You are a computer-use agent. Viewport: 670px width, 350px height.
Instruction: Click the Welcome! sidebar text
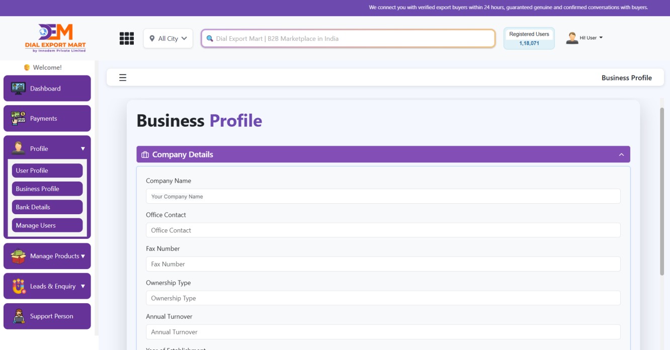click(47, 67)
